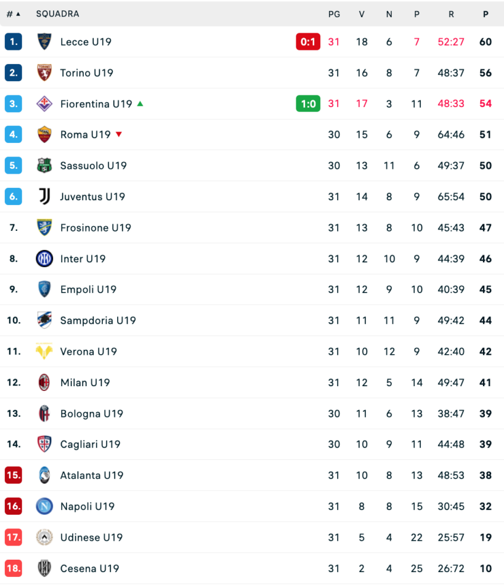Click the Lecce U19 team crest

(44, 42)
